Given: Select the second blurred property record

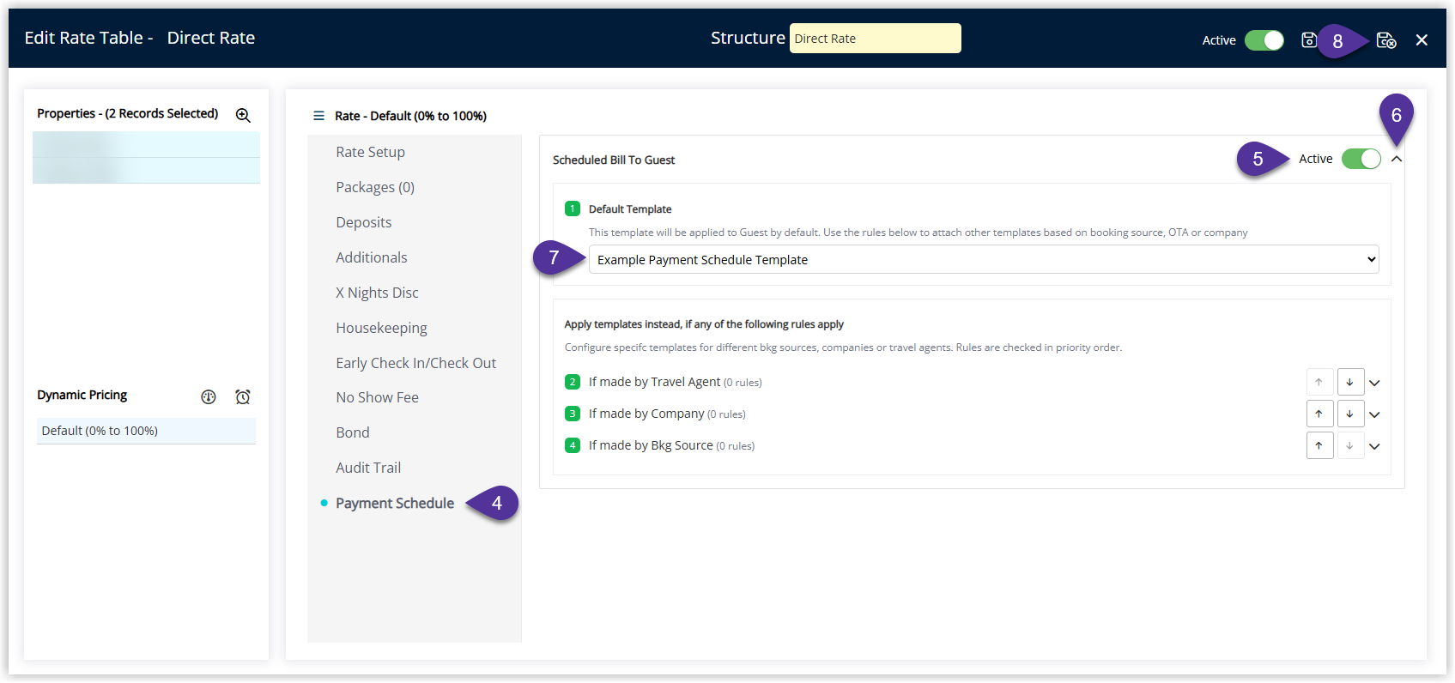Looking at the screenshot, I should [146, 170].
